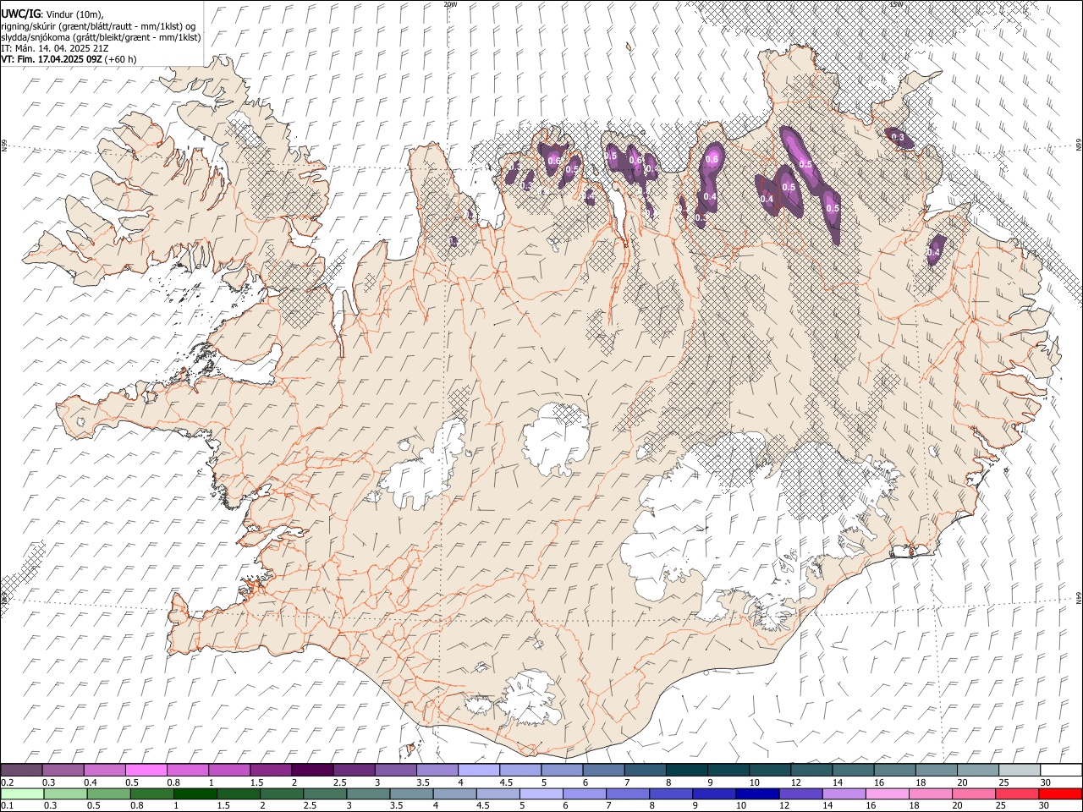Pick the top-row pale grey swatch between 25 and 30

point(1019,771)
